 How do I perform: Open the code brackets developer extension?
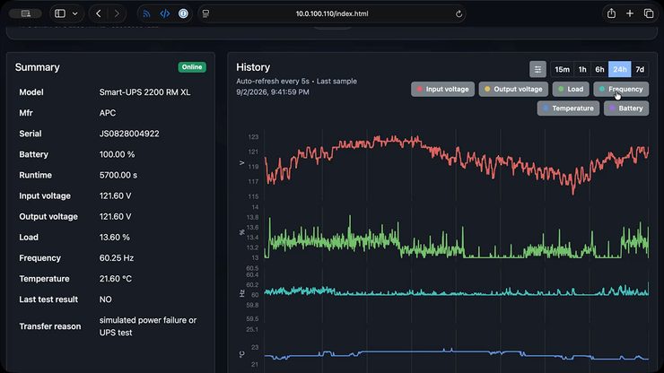pyautogui.click(x=165, y=13)
